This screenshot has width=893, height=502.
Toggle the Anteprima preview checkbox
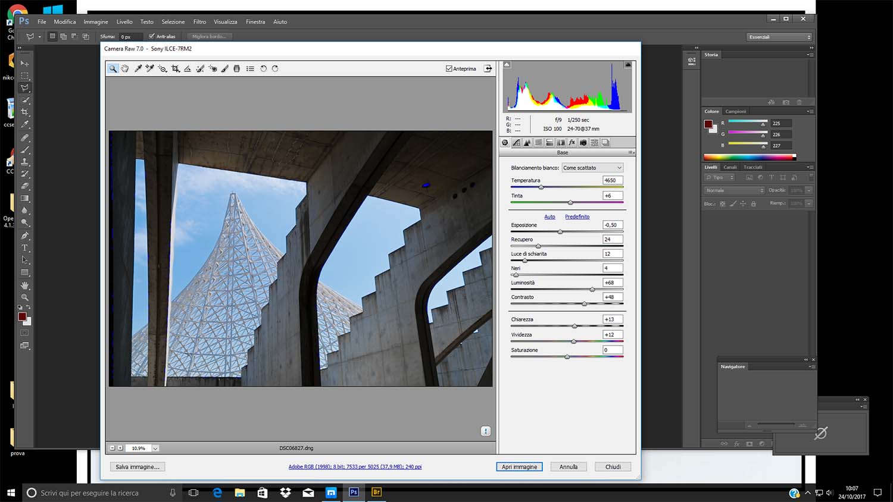(449, 68)
